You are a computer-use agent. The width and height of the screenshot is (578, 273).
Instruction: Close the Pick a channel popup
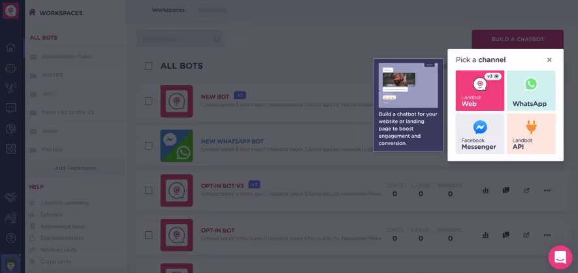pos(549,59)
